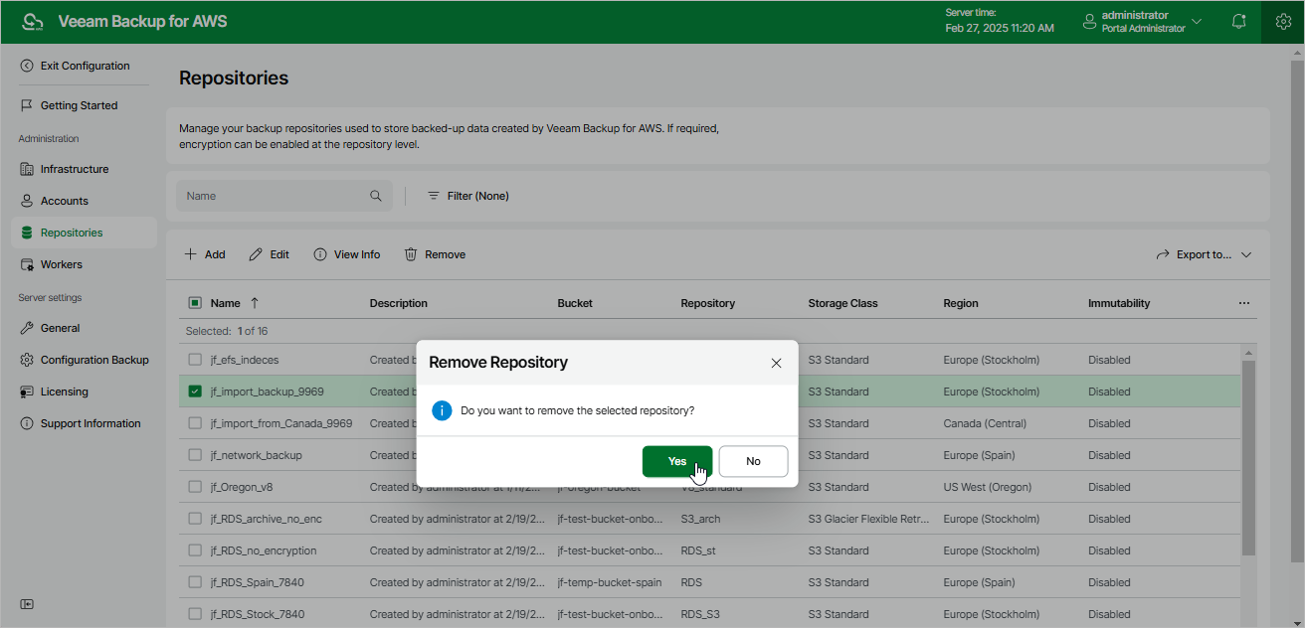Viewport: 1305px width, 628px height.
Task: Open the Workers menu item
Action: tap(62, 264)
